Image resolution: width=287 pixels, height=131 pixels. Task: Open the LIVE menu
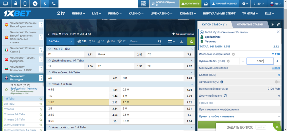pyautogui.click(x=97, y=13)
